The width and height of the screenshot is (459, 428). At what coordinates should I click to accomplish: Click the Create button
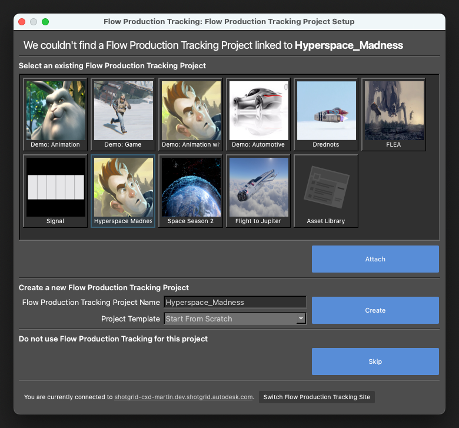[x=375, y=310]
